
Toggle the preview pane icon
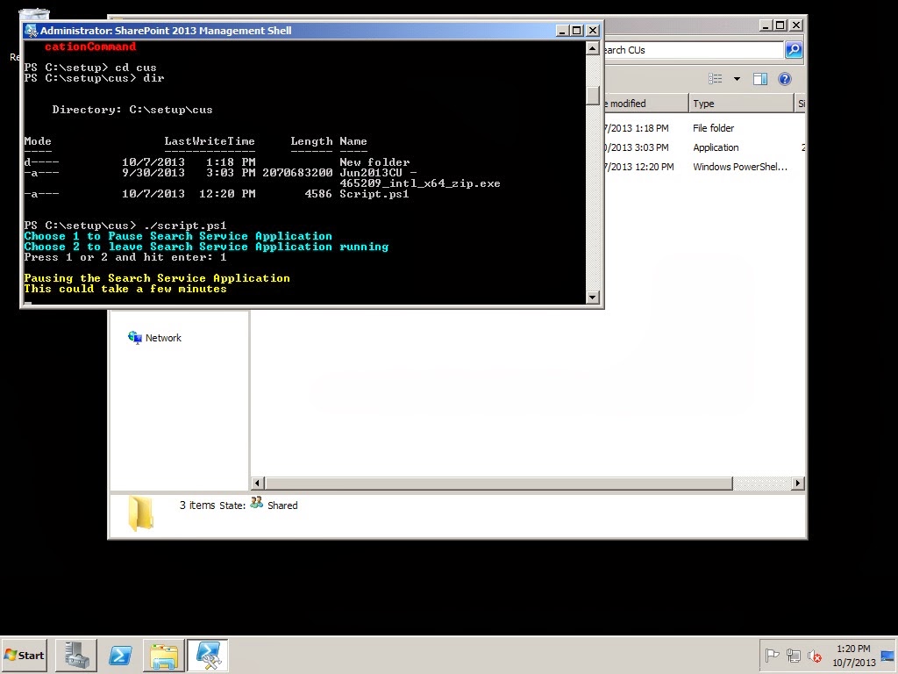click(760, 79)
